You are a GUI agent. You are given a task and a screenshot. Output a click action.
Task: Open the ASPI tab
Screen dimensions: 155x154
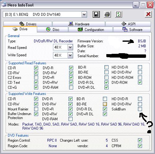click(x=128, y=24)
